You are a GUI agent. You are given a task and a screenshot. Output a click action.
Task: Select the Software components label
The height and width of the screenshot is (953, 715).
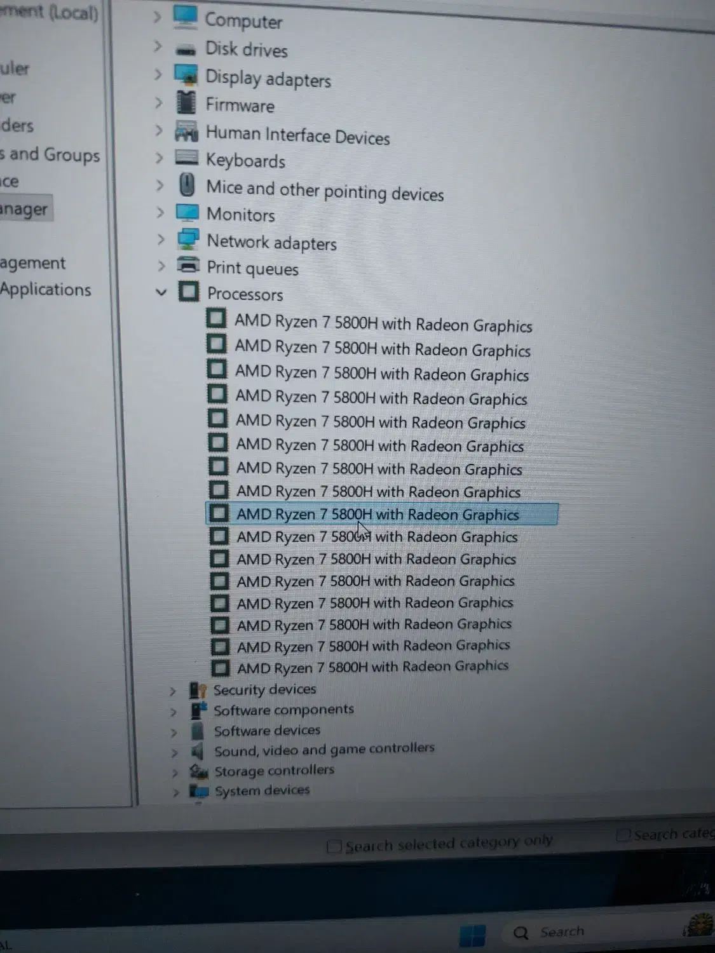pos(283,710)
